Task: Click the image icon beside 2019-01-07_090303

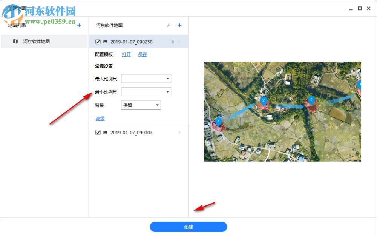Action: [106, 133]
